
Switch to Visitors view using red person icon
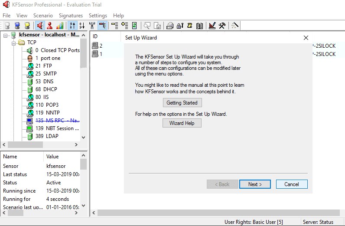pyautogui.click(x=50, y=26)
